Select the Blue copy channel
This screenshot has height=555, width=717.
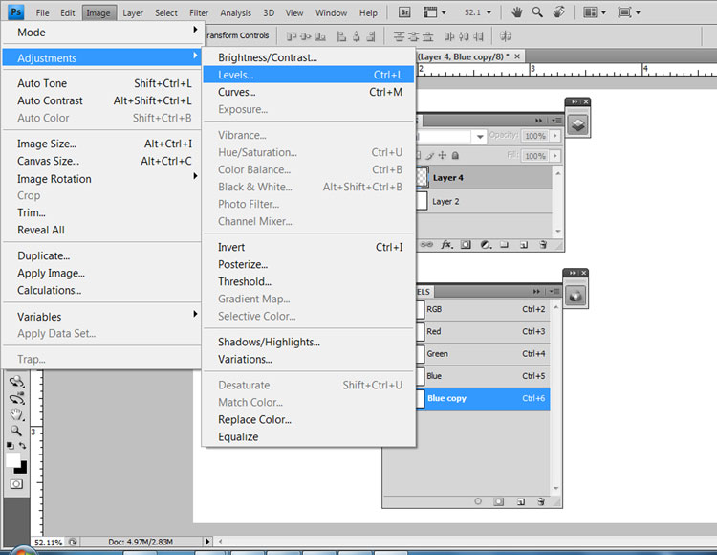(484, 398)
